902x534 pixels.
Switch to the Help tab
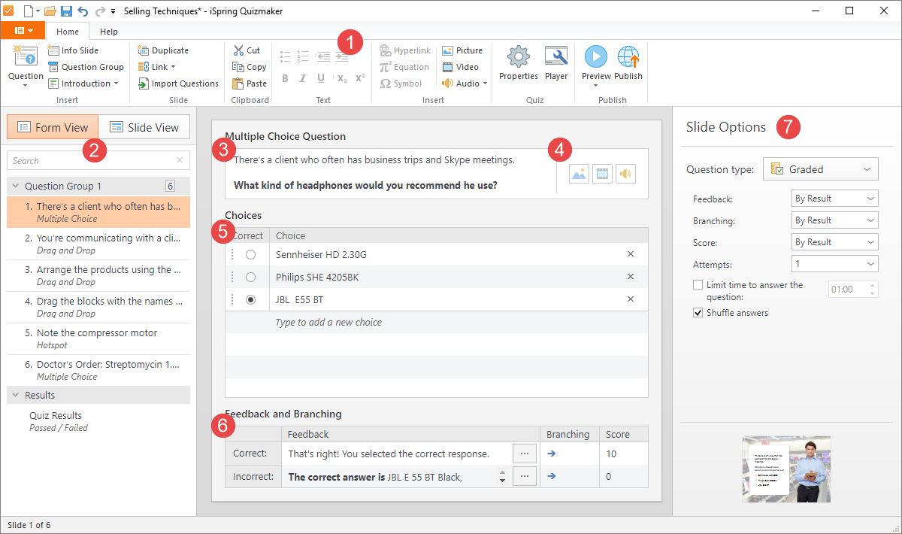[109, 31]
